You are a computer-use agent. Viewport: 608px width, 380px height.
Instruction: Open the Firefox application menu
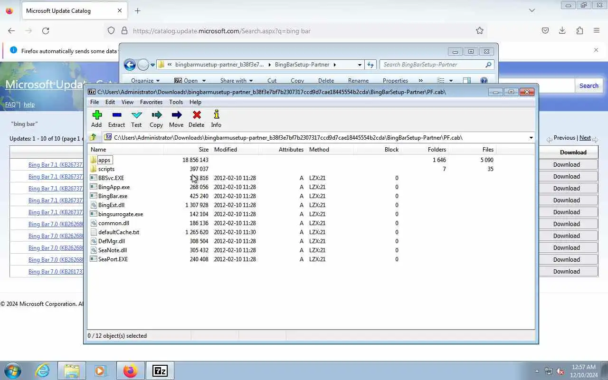coord(597,30)
